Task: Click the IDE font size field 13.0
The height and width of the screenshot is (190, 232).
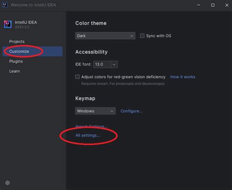Action: click(x=102, y=64)
